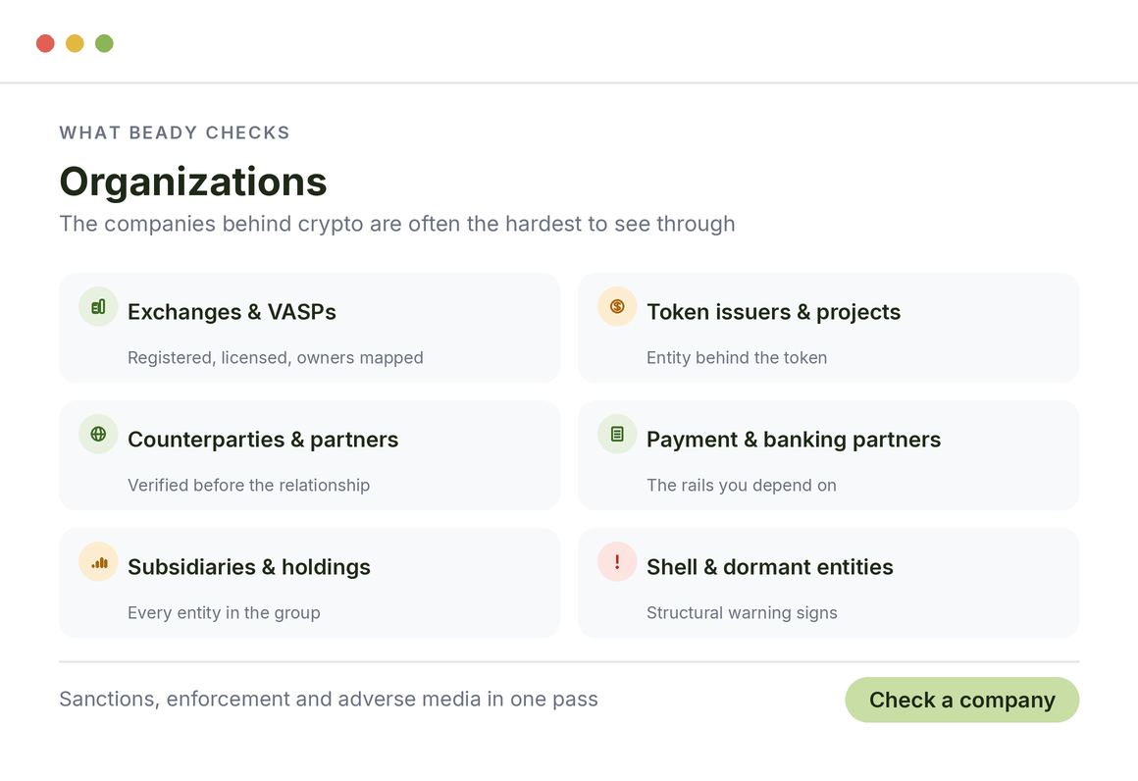Viewport: 1138px width, 781px height.
Task: Click the 'Sanctions, enforcement and adverse media' footer text
Action: click(329, 699)
